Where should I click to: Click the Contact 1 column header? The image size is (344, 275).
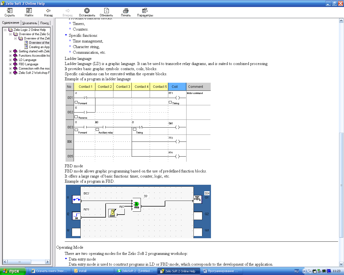85,87
